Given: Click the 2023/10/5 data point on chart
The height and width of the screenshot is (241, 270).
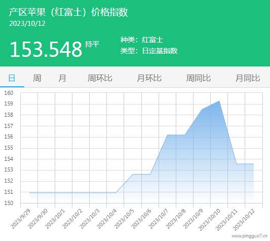Looking at the screenshot, I should tap(133, 174).
